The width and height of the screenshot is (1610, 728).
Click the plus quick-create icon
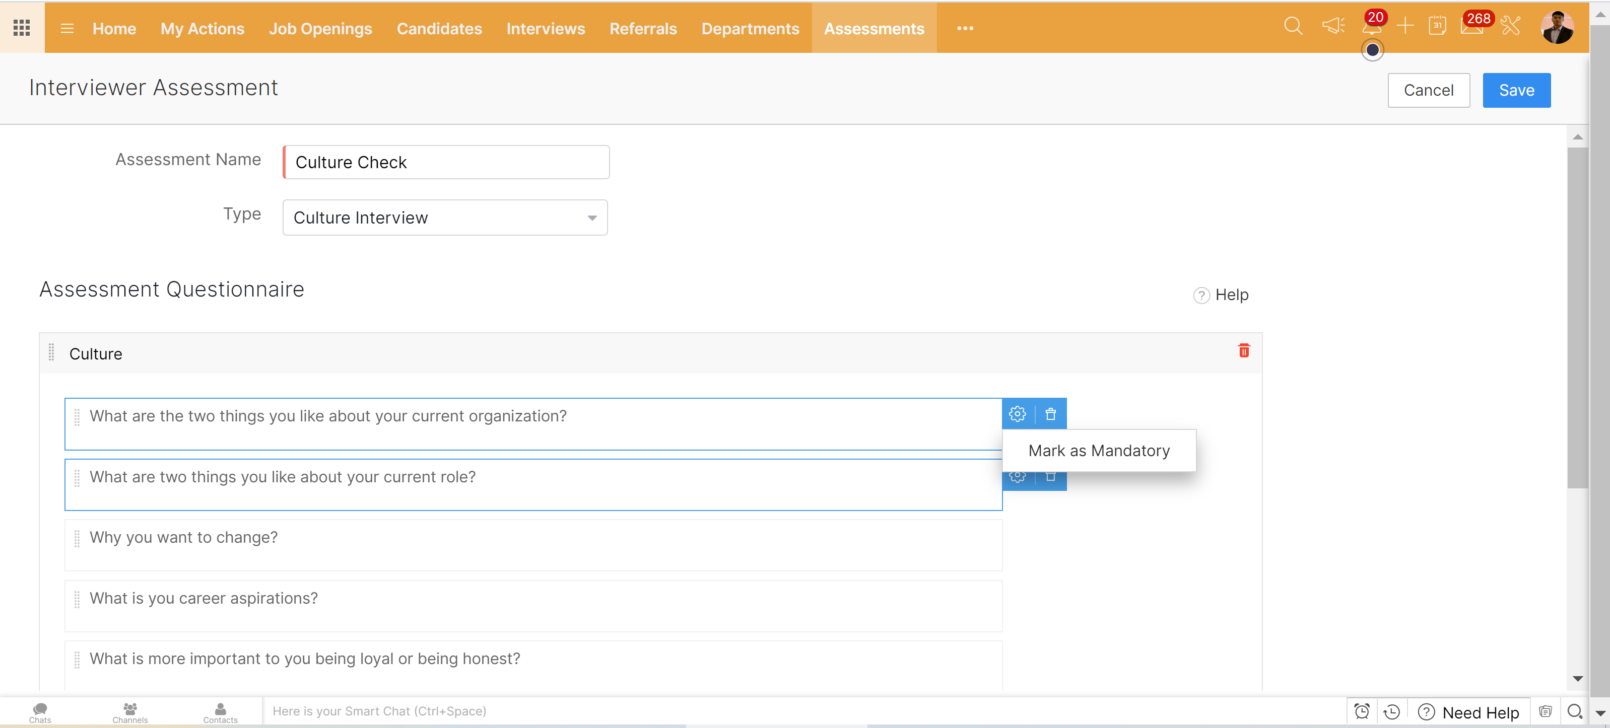coord(1405,27)
